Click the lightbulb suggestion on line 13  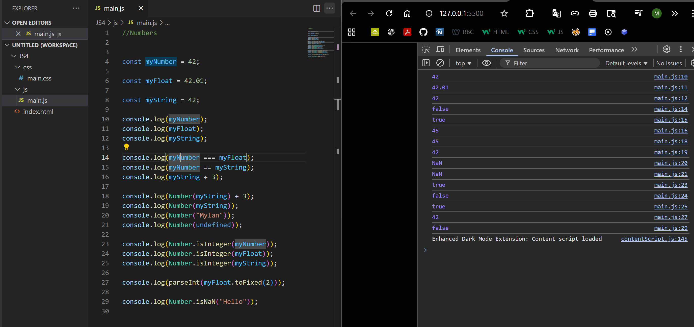click(x=126, y=147)
